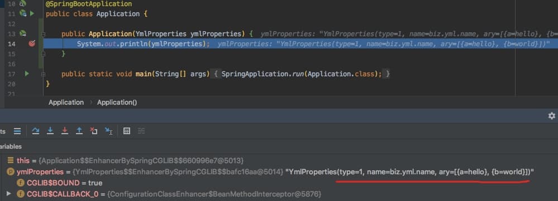558x201 pixels.
Task: Click the run arrow beside class Application
Action: click(32, 13)
